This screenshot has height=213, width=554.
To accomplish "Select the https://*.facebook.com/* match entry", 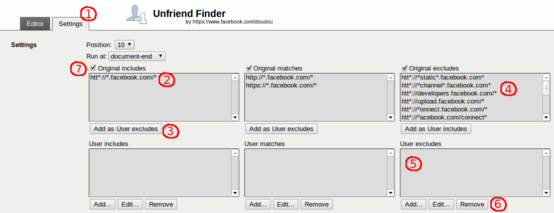I will point(280,85).
